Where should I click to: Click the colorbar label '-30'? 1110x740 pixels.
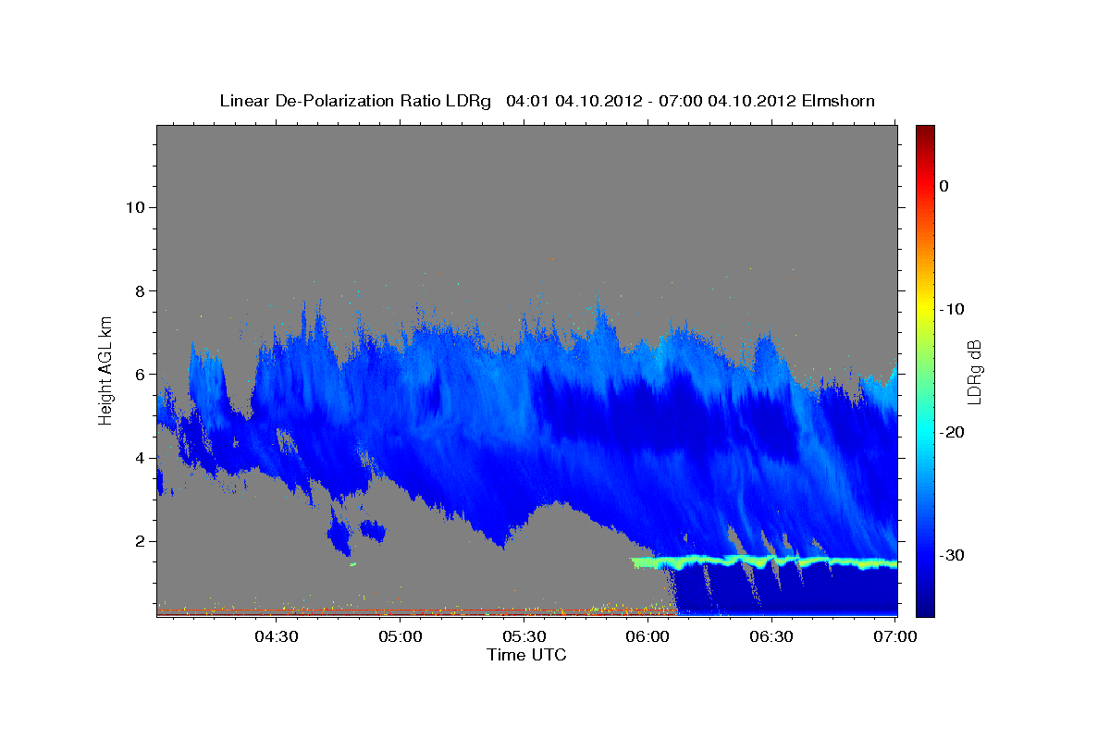(x=953, y=555)
